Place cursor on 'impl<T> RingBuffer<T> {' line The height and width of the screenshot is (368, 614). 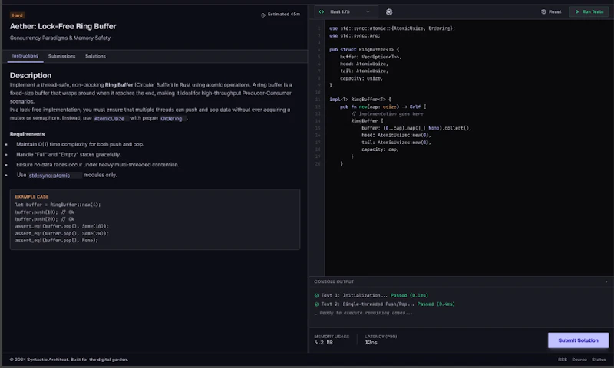click(x=360, y=100)
